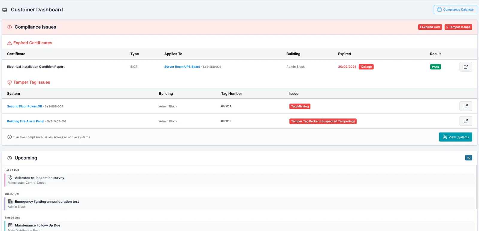Click the warning triangle icon by Expired Certificates
This screenshot has height=231, width=479.
tap(10, 43)
